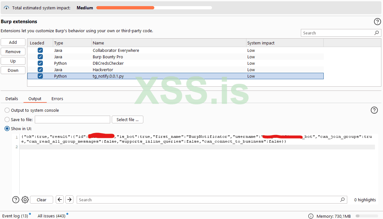The height and width of the screenshot is (219, 383).
Task: Click output line number 2
Action: pos(17,147)
